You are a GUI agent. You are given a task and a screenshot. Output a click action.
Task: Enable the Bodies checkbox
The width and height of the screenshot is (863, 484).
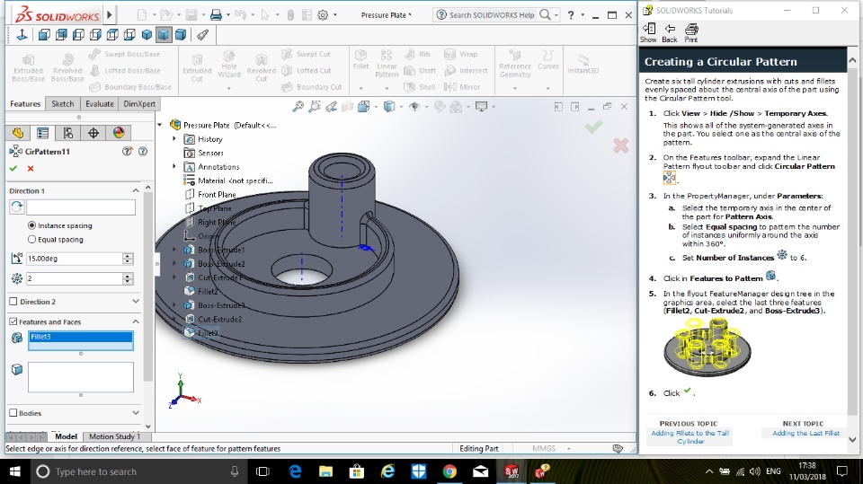13,413
